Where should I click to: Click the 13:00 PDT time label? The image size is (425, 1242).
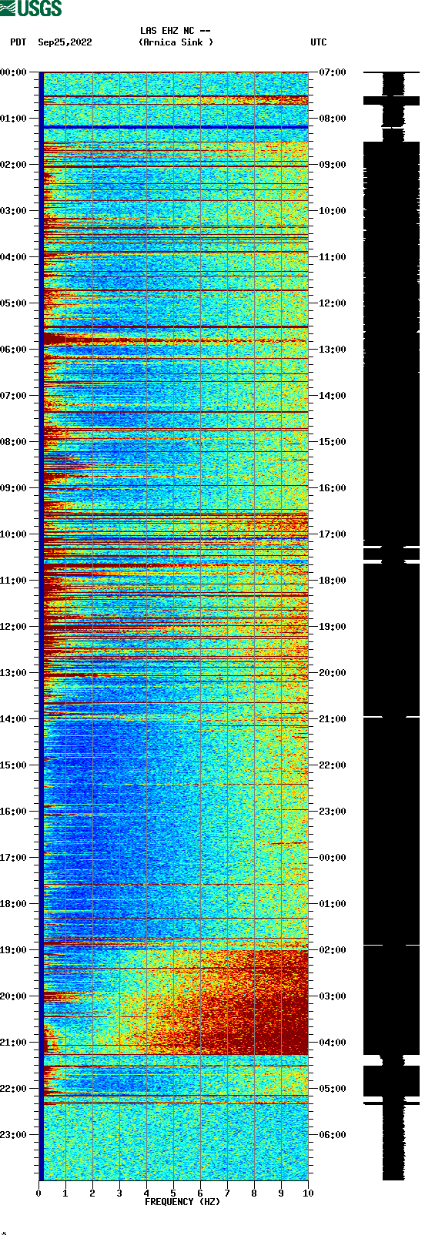point(14,673)
